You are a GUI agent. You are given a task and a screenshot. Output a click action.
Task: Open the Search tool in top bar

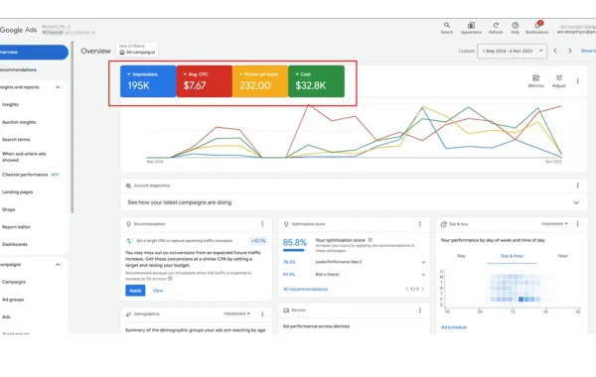tap(447, 28)
